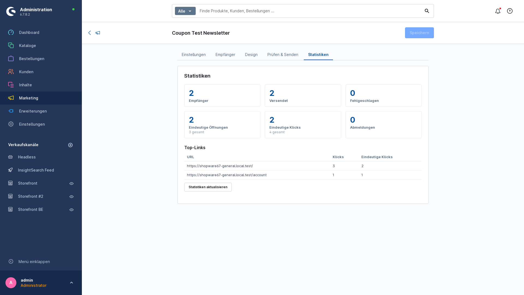Focus the global search input field
The width and height of the screenshot is (524, 295).
(x=310, y=11)
